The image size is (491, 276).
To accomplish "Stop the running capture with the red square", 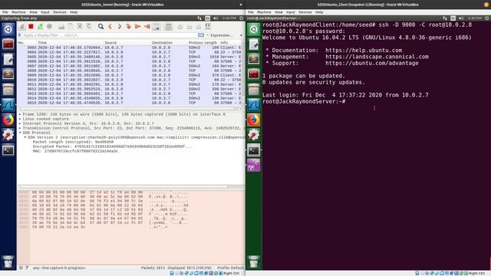I will coord(31,27).
